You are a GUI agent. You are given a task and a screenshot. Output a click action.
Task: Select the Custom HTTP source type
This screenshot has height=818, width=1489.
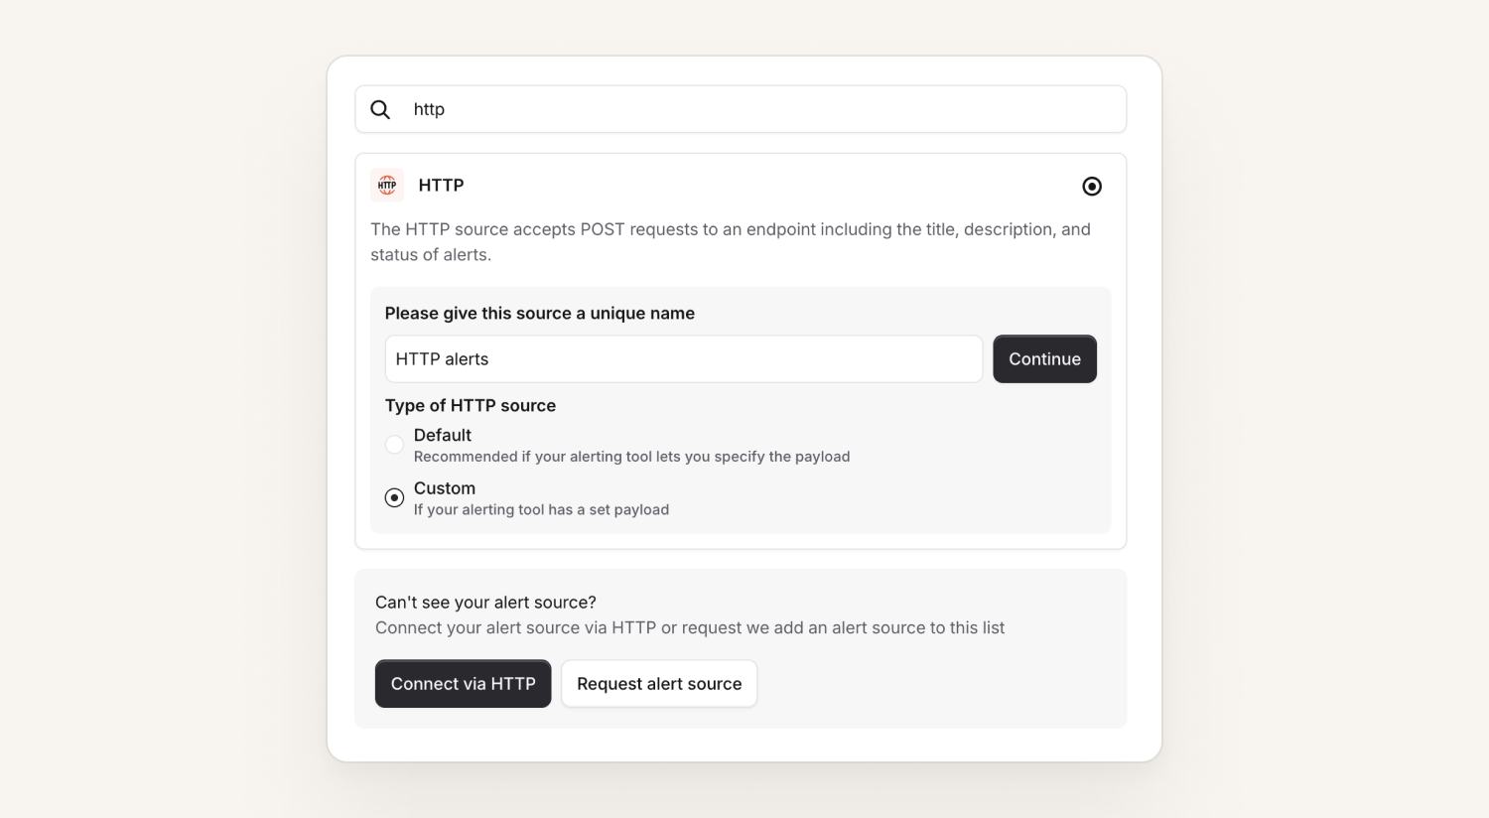394,497
